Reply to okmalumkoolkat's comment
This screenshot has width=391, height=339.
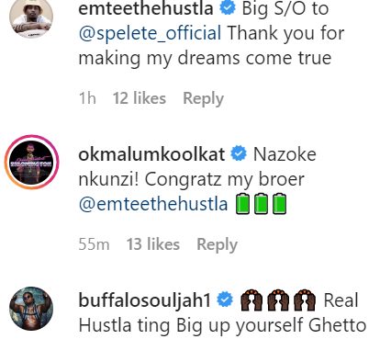tap(217, 244)
